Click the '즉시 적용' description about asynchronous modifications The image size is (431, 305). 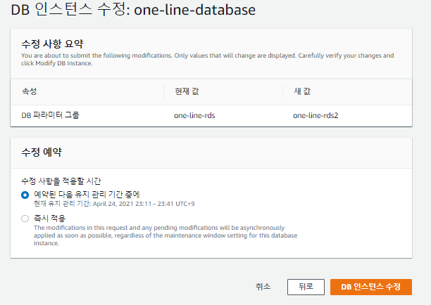[x=165, y=235]
